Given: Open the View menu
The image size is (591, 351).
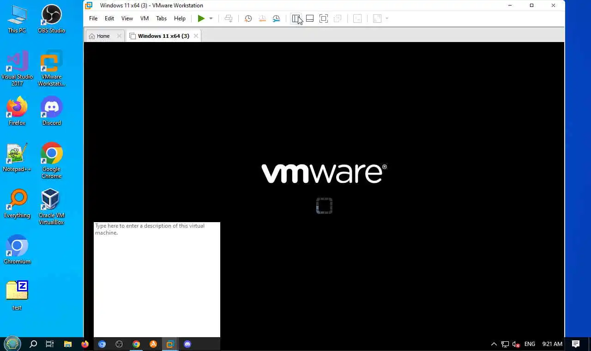Looking at the screenshot, I should click(127, 18).
